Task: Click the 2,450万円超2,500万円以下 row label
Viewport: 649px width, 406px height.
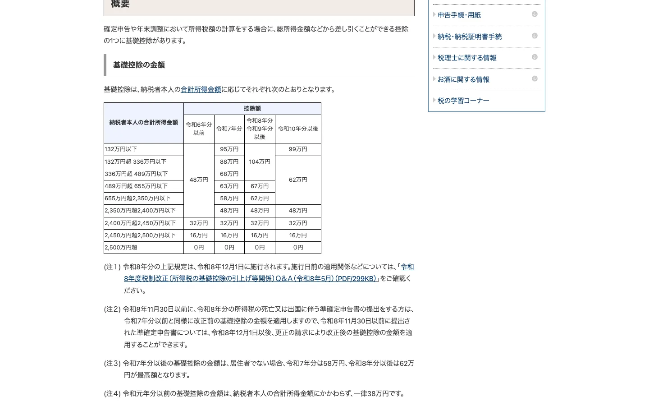Action: click(144, 235)
